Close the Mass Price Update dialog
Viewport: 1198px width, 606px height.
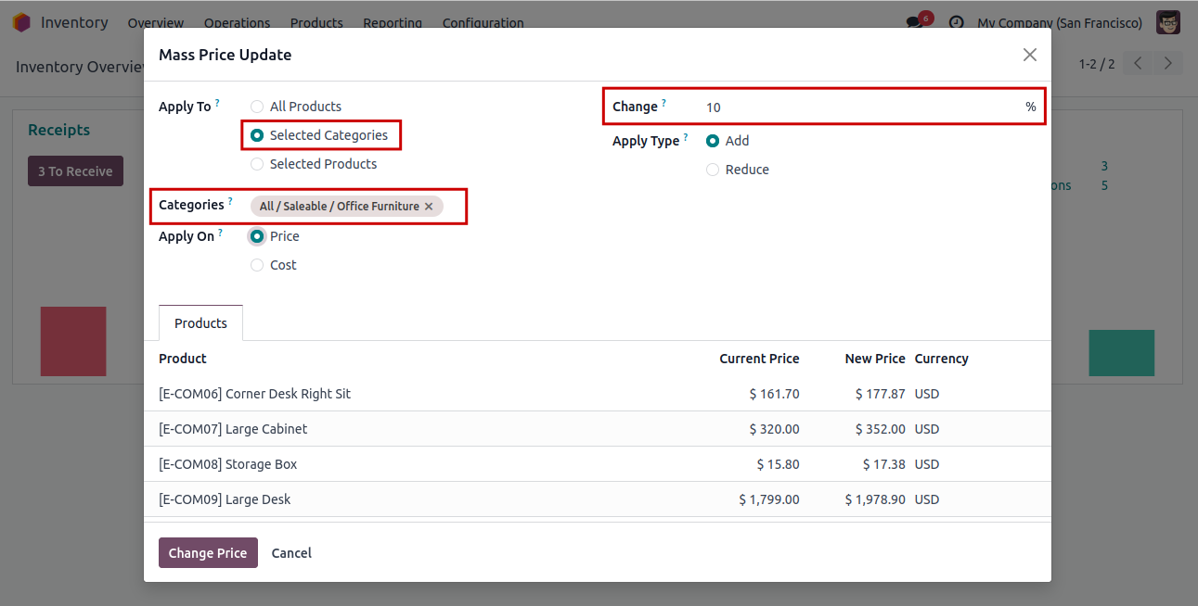click(1029, 55)
